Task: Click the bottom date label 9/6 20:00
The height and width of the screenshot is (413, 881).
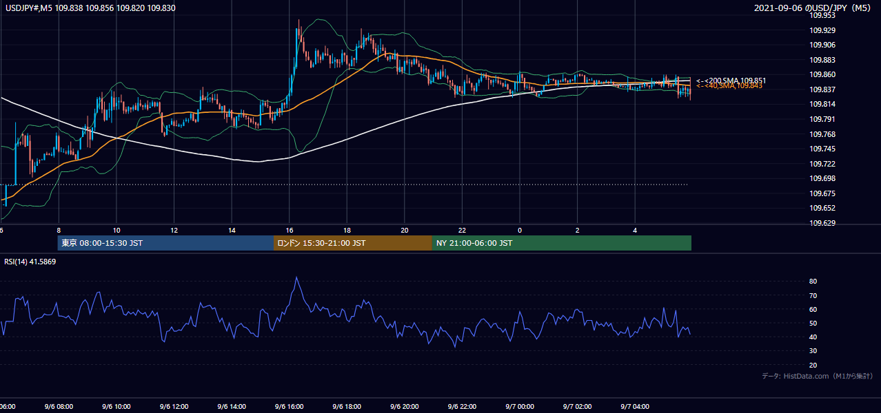Action: pos(405,407)
